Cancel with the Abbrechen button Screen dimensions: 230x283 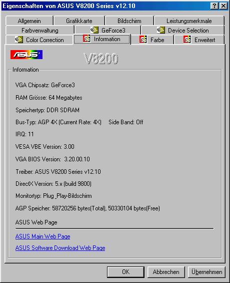[166, 272]
